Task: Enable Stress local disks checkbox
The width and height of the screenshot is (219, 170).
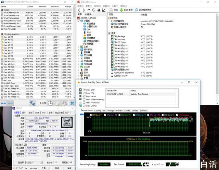Action: coord(84,103)
